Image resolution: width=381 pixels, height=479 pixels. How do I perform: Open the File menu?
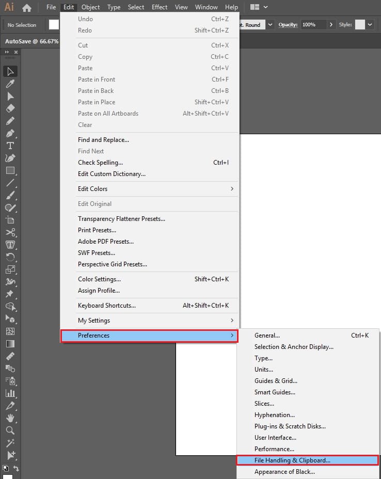pyautogui.click(x=51, y=7)
